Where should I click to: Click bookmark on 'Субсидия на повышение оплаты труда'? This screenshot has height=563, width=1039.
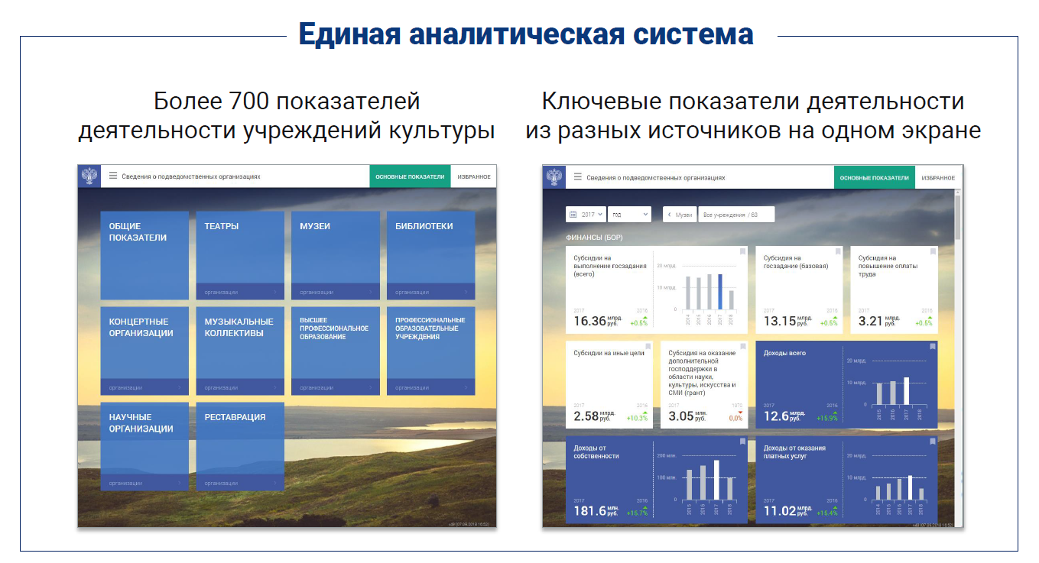pyautogui.click(x=932, y=251)
